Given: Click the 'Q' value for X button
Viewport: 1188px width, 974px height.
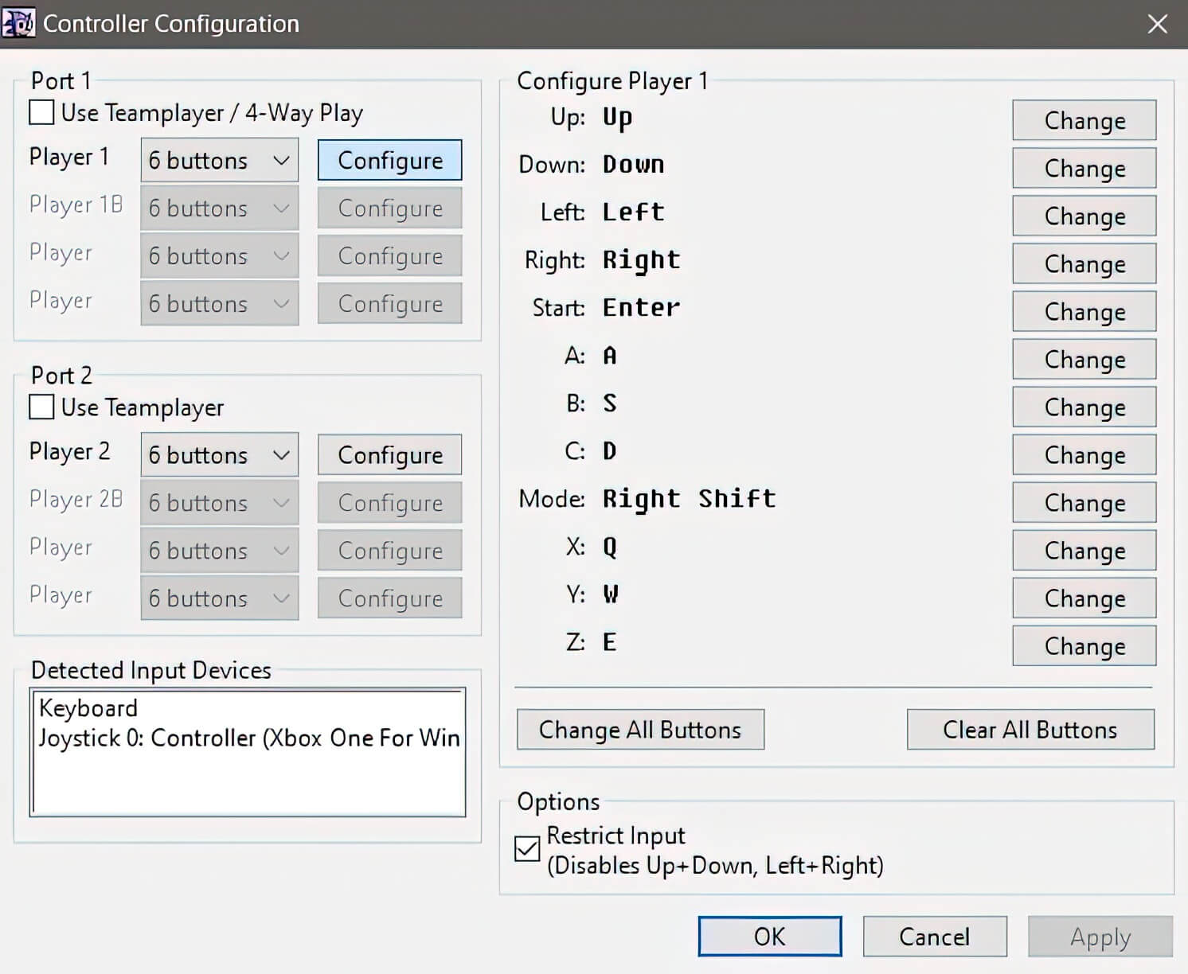Looking at the screenshot, I should tap(610, 547).
